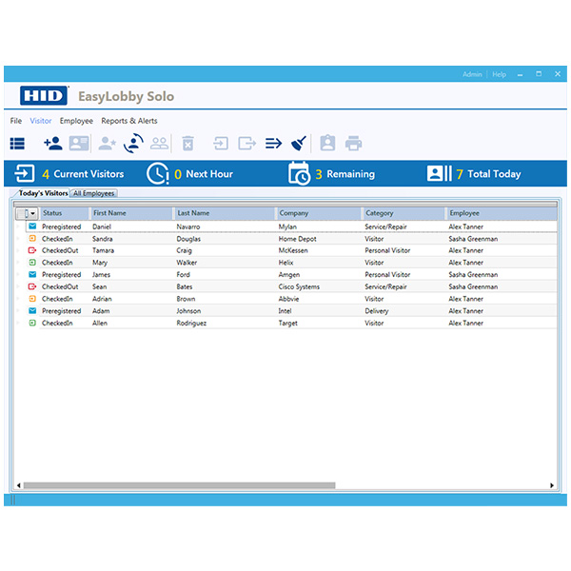Sort by the First Name column header

point(131,213)
